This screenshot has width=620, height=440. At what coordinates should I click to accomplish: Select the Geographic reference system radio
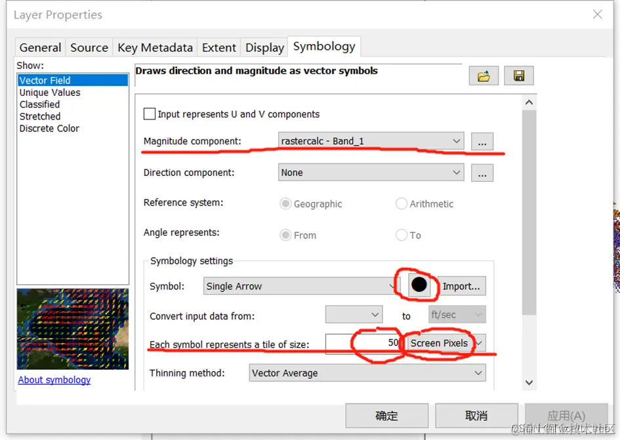click(285, 204)
